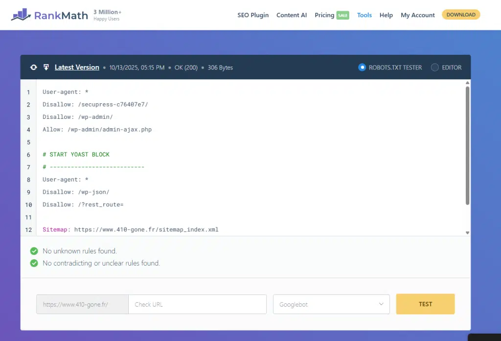Screen dimensions: 501x341
Task: Click the Check URL input field
Action: click(x=197, y=304)
